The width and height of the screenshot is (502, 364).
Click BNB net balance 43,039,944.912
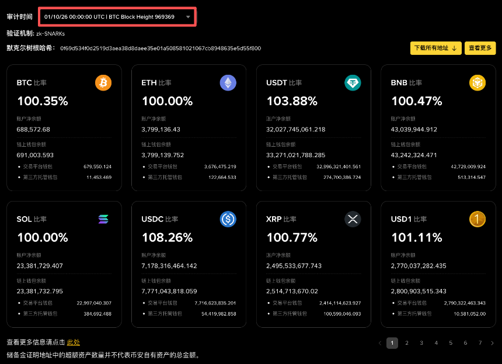tap(414, 130)
